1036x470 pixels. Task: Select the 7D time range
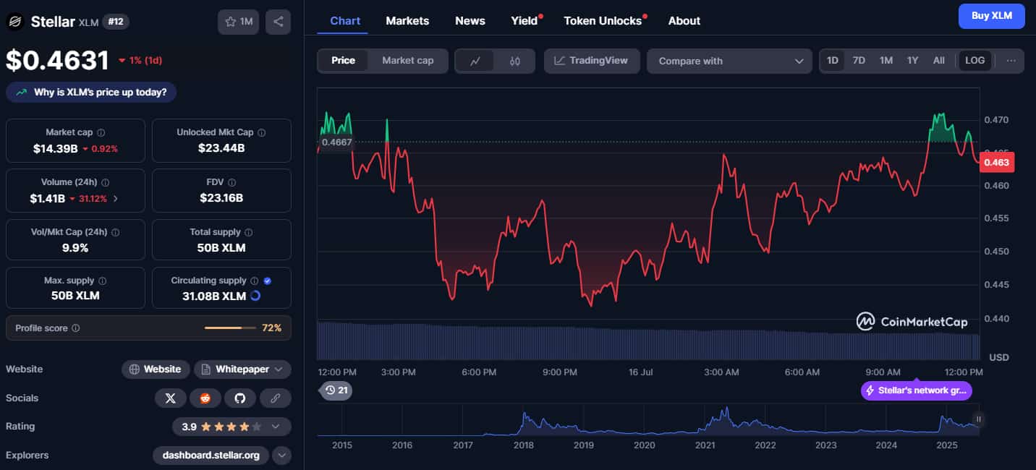click(x=859, y=61)
